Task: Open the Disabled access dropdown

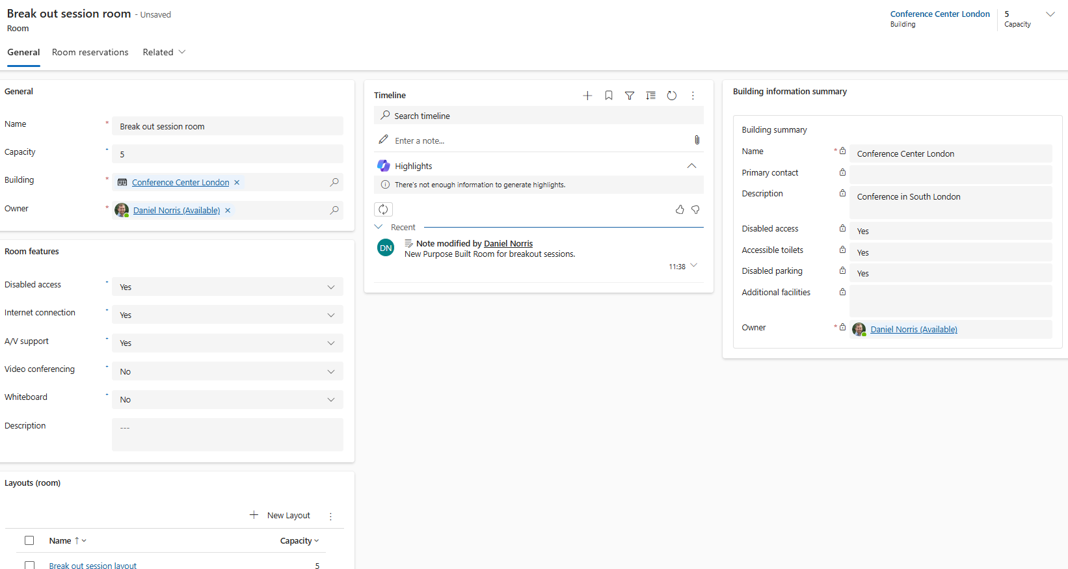Action: tap(228, 287)
